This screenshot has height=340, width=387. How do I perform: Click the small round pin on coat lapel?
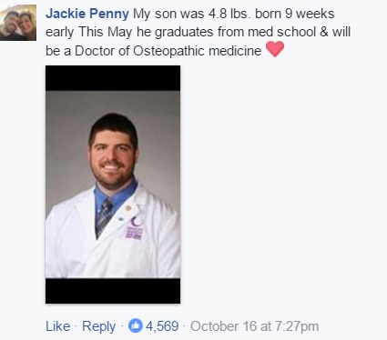click(x=128, y=208)
